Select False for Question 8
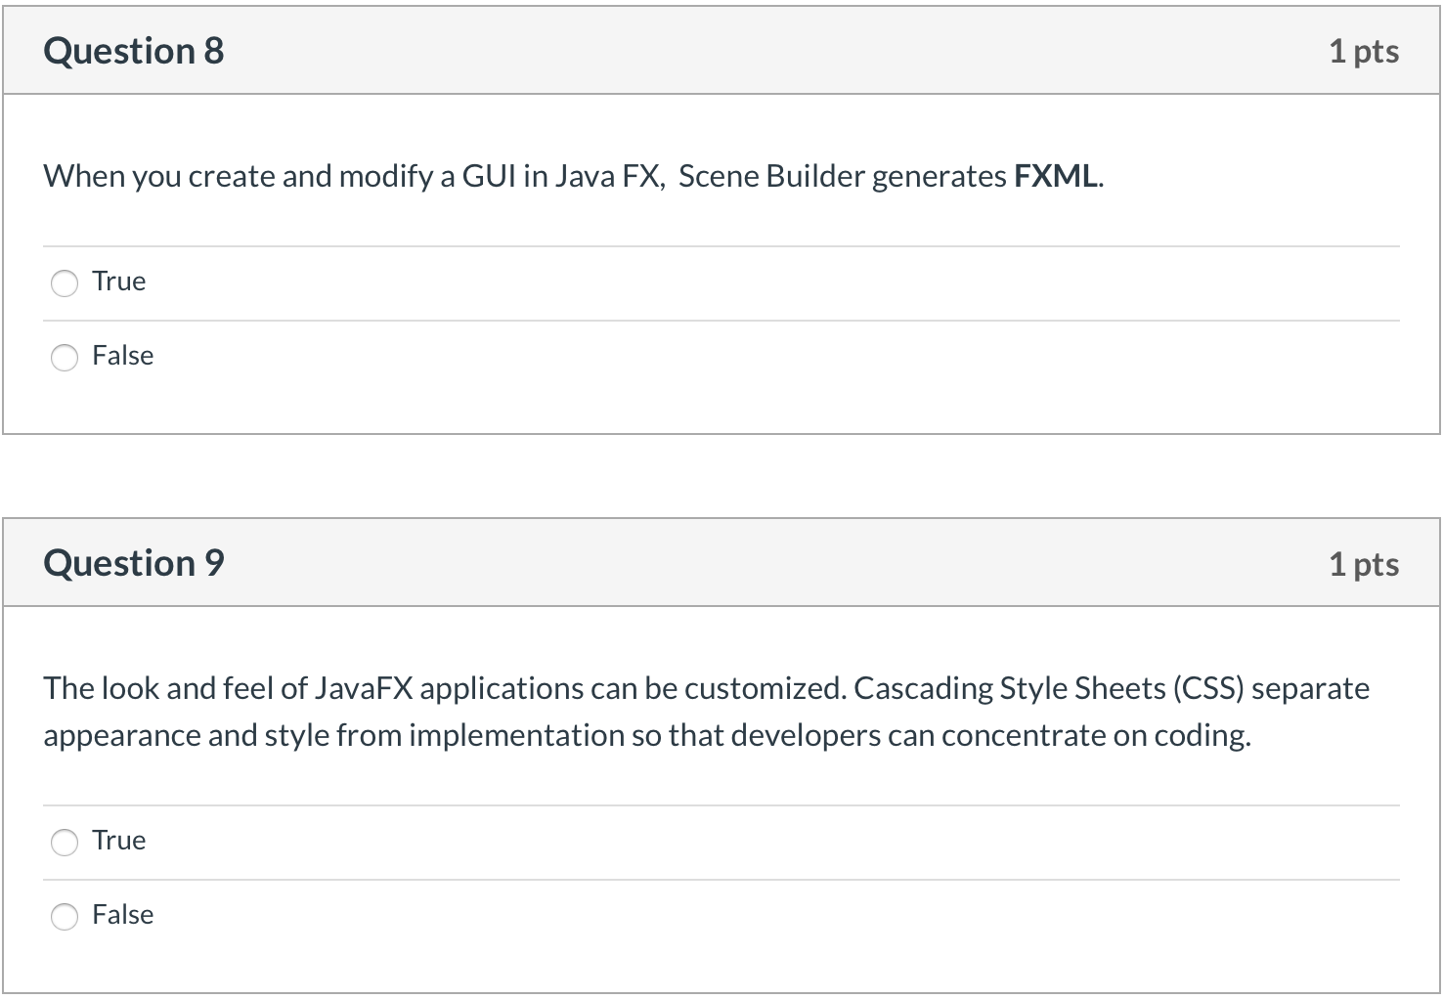The height and width of the screenshot is (999, 1443). (65, 358)
